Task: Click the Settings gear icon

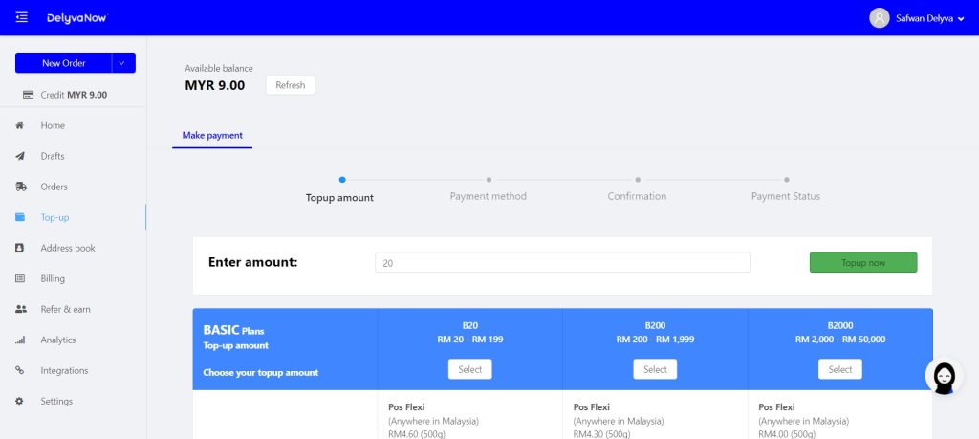Action: coord(19,401)
